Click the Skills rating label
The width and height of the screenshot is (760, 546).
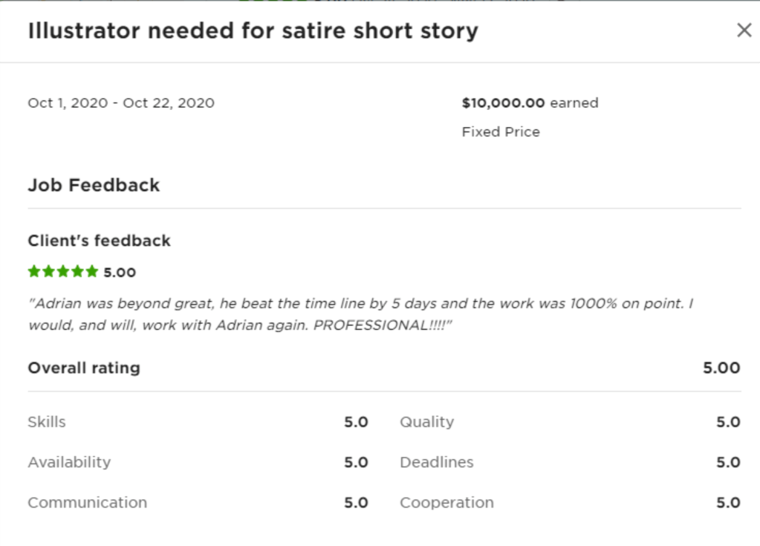47,422
